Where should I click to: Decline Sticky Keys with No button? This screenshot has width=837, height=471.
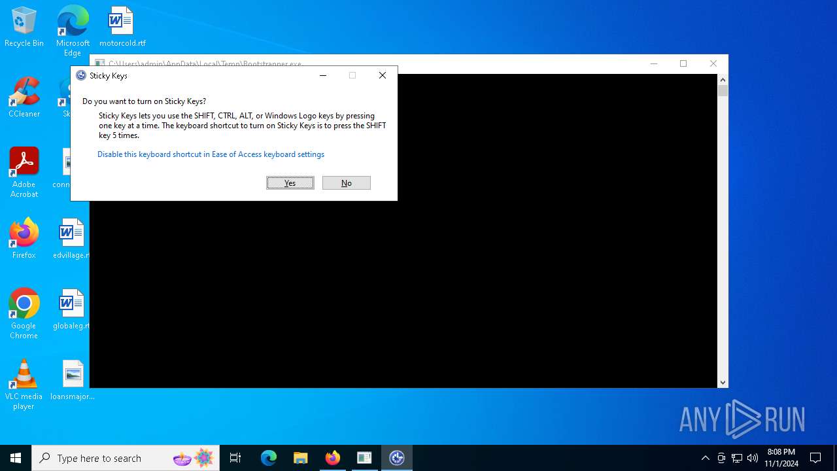click(x=347, y=183)
